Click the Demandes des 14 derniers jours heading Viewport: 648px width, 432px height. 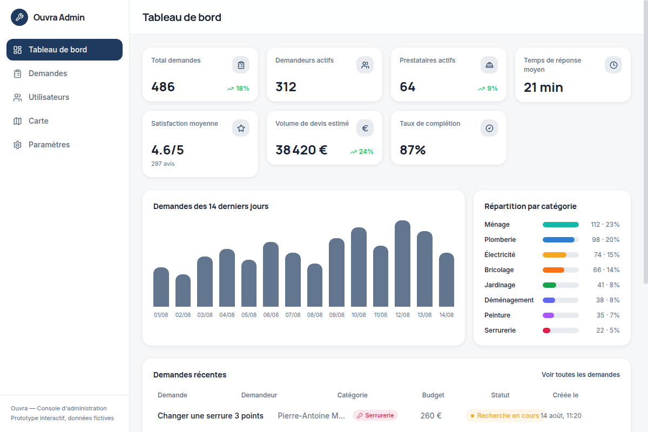tap(211, 206)
